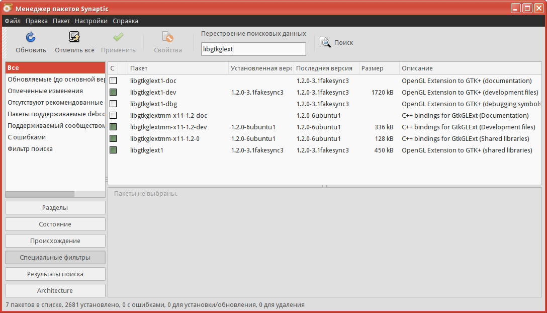
Task: Click the Обновить (reload) toolbar icon
Action: 31,37
